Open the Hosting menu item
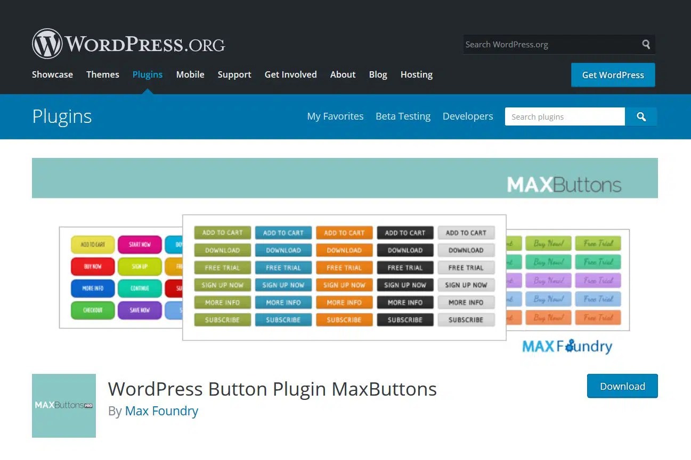The width and height of the screenshot is (691, 460). pos(416,74)
